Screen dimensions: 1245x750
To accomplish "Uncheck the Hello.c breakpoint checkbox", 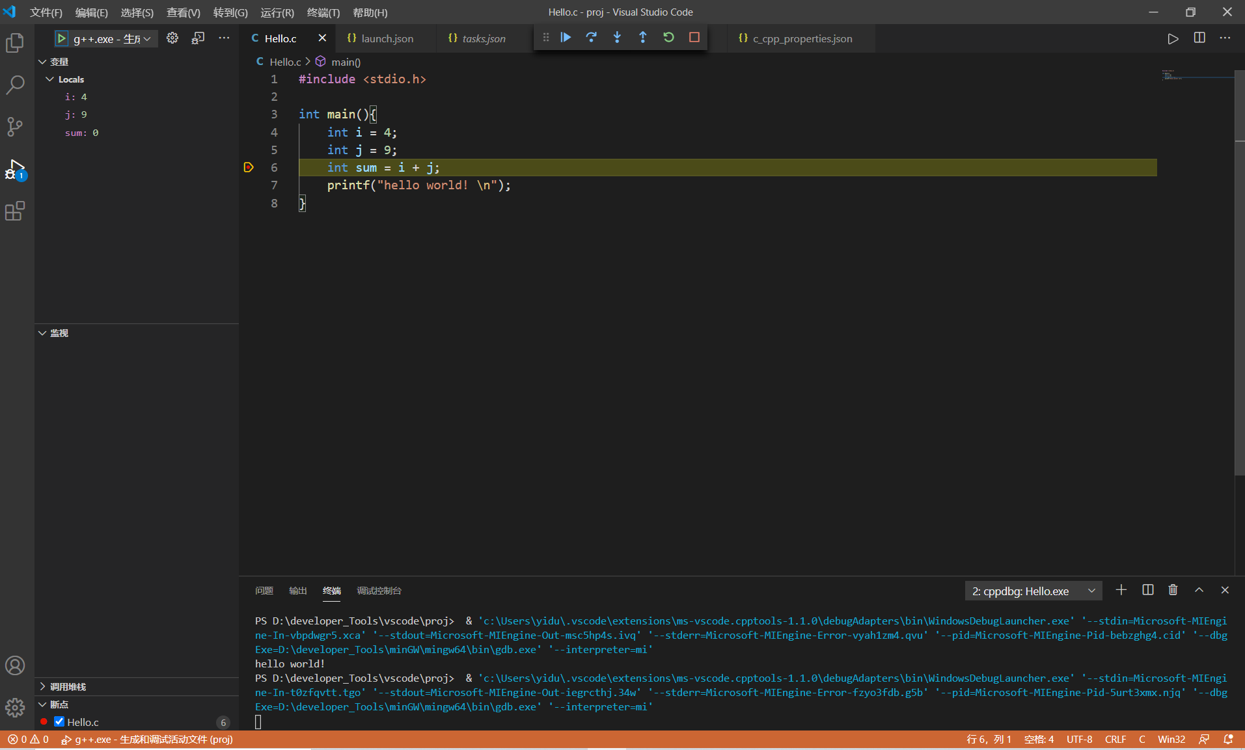I will (x=59, y=721).
